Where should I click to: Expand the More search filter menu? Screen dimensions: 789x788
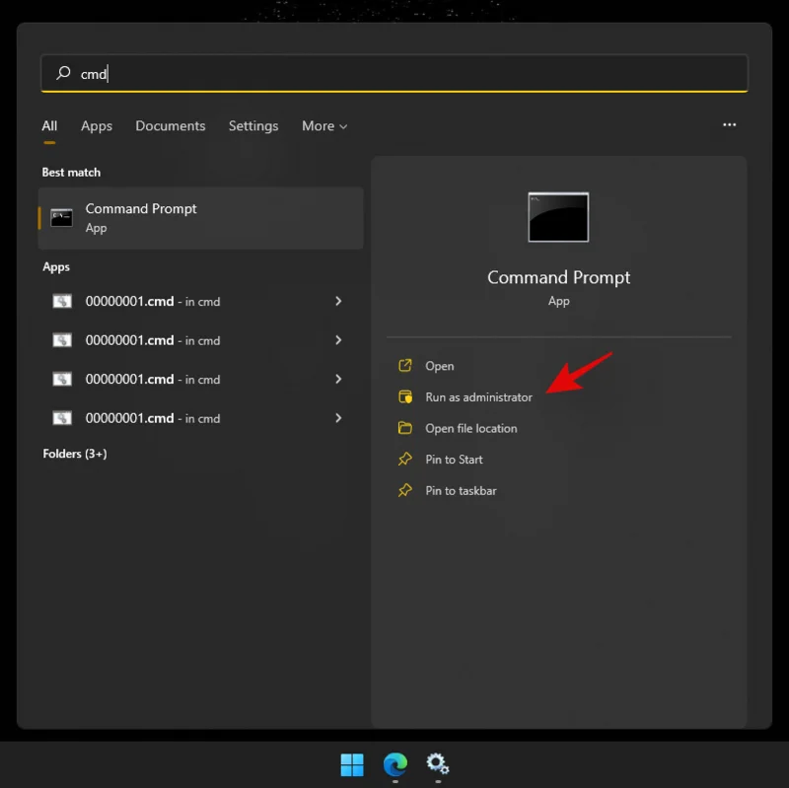(324, 126)
